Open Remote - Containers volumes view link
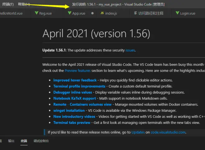 [82, 104]
